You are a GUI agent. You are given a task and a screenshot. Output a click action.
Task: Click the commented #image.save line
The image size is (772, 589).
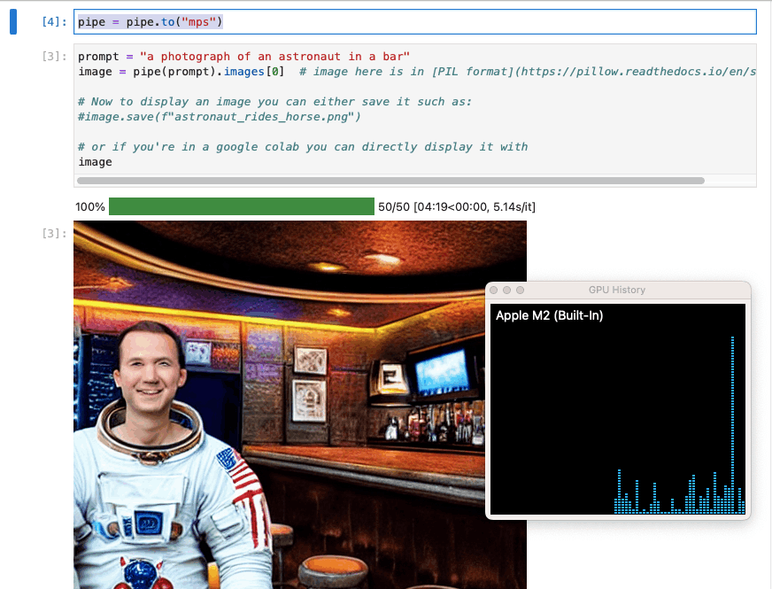pyautogui.click(x=220, y=117)
